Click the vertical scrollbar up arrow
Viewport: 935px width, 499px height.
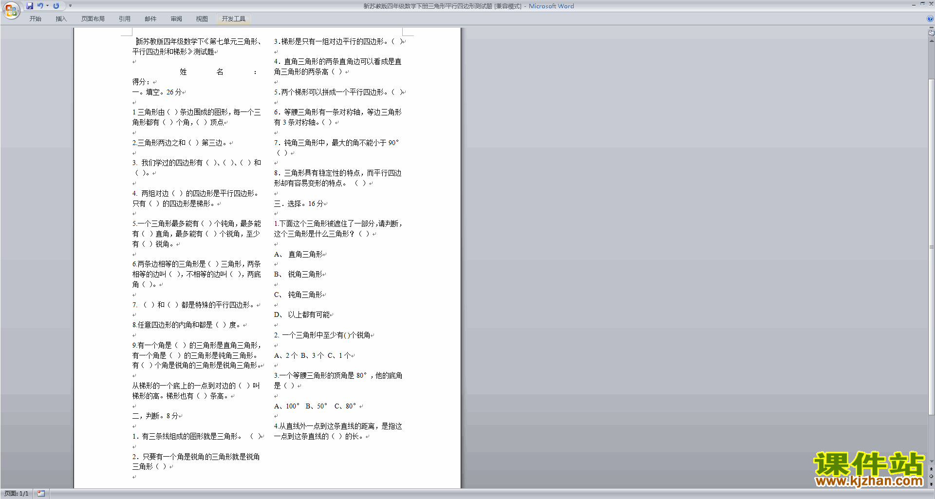932,41
